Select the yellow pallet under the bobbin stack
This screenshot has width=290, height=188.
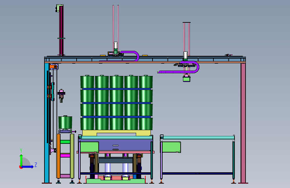(x=116, y=133)
